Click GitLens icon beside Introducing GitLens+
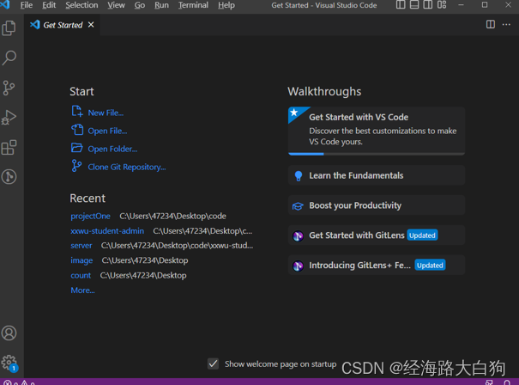 coord(298,266)
